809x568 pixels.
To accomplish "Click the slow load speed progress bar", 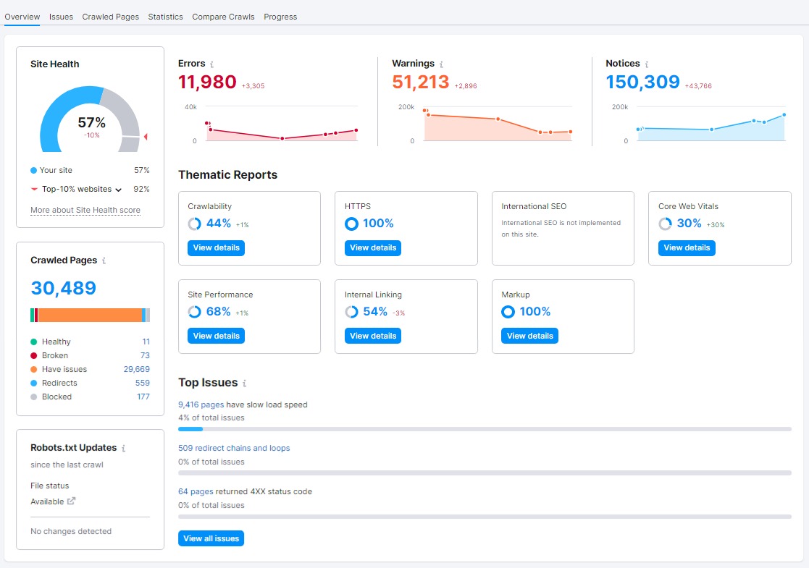I will [x=485, y=429].
